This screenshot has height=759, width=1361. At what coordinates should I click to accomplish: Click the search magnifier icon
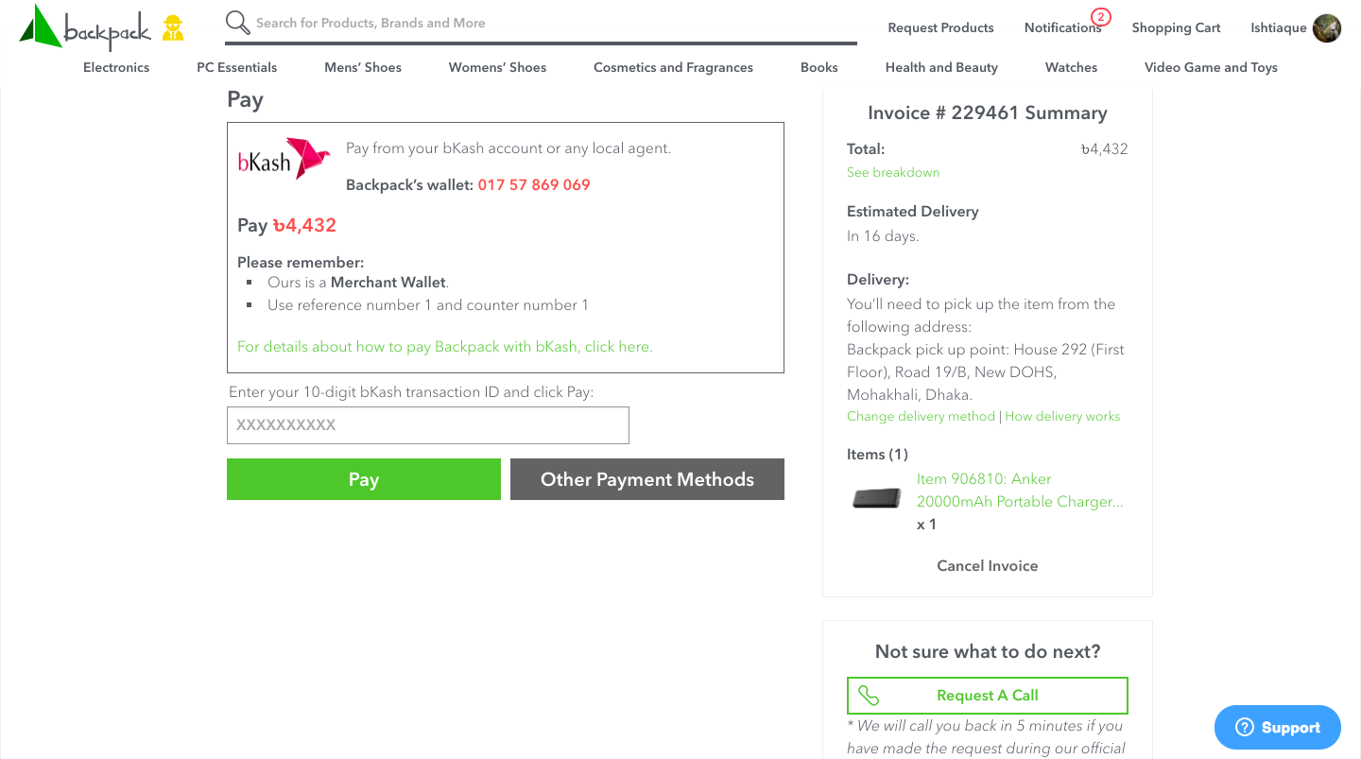238,23
